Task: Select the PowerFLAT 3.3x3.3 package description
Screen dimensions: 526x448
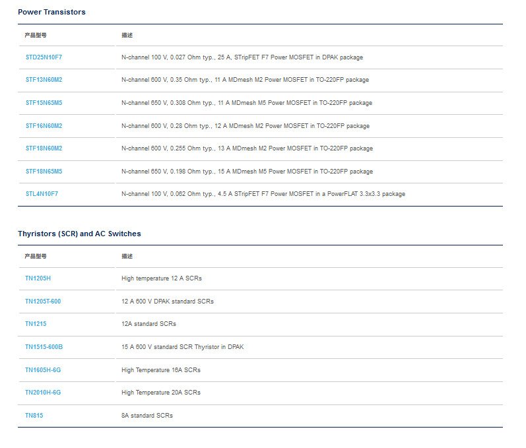Action: point(263,194)
